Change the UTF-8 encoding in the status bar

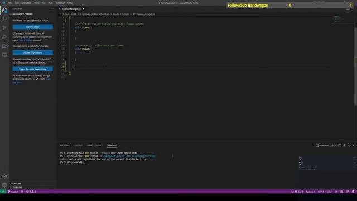tap(321, 192)
